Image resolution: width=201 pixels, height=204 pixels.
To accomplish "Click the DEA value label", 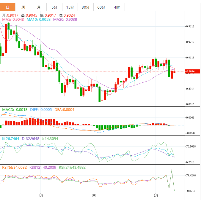I will click(65, 110).
